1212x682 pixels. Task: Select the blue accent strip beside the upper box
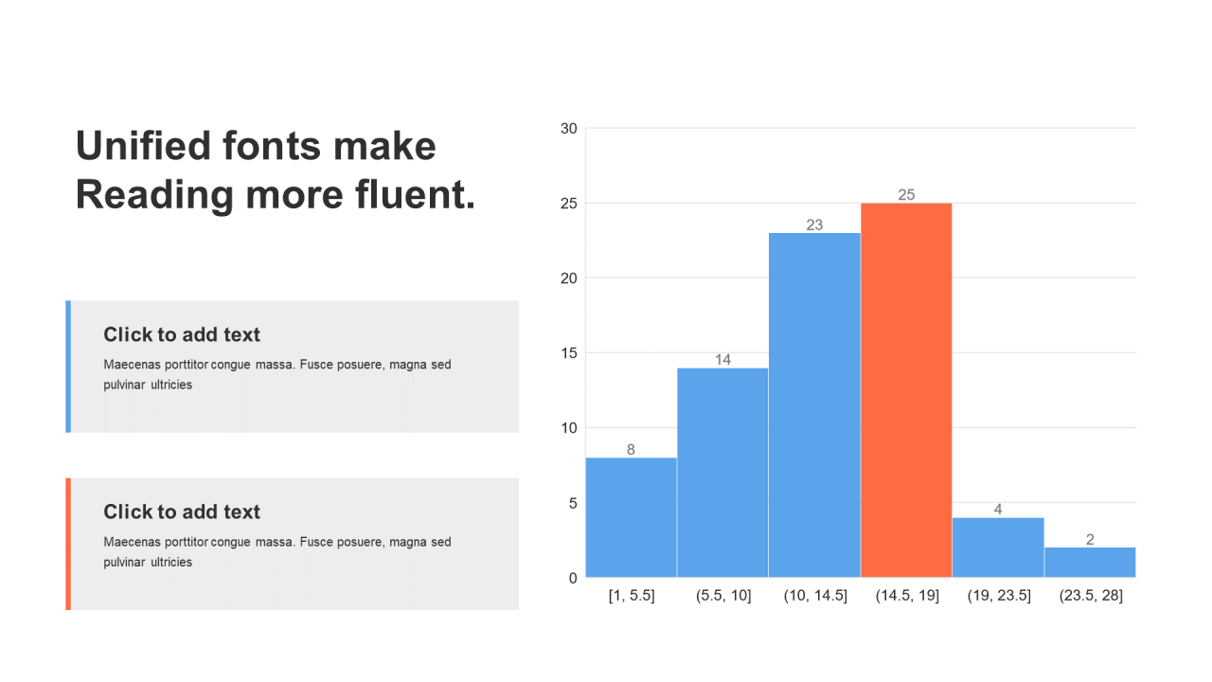tap(68, 367)
